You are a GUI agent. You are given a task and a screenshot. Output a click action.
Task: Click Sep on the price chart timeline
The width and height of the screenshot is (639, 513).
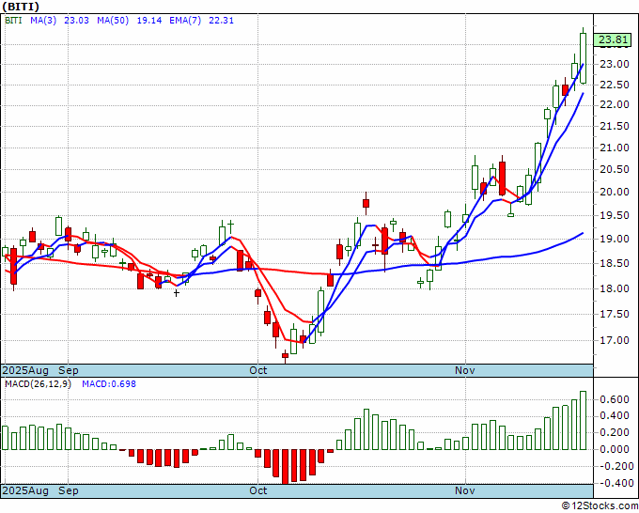tap(68, 370)
